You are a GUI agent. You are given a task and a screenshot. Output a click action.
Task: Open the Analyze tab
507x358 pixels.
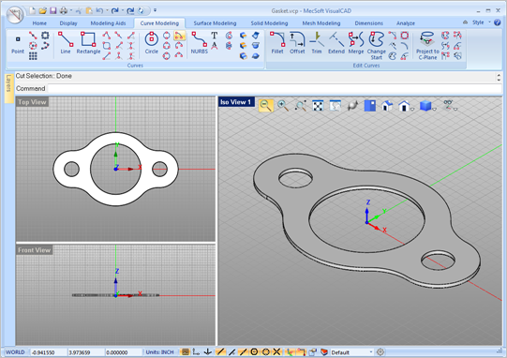(x=406, y=23)
